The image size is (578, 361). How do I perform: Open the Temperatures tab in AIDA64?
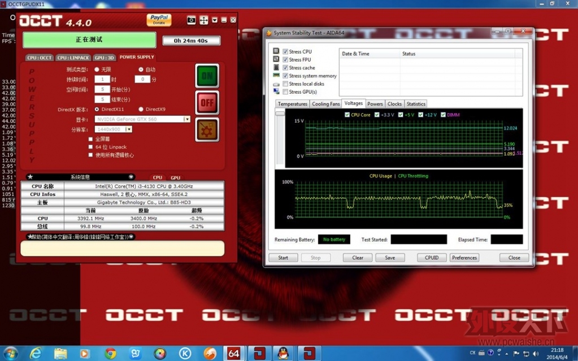(292, 104)
